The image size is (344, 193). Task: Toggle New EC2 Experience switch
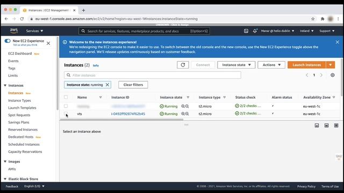click(8, 41)
